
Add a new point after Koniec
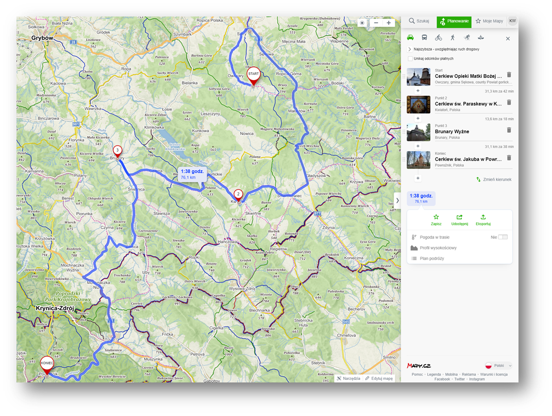point(418,178)
